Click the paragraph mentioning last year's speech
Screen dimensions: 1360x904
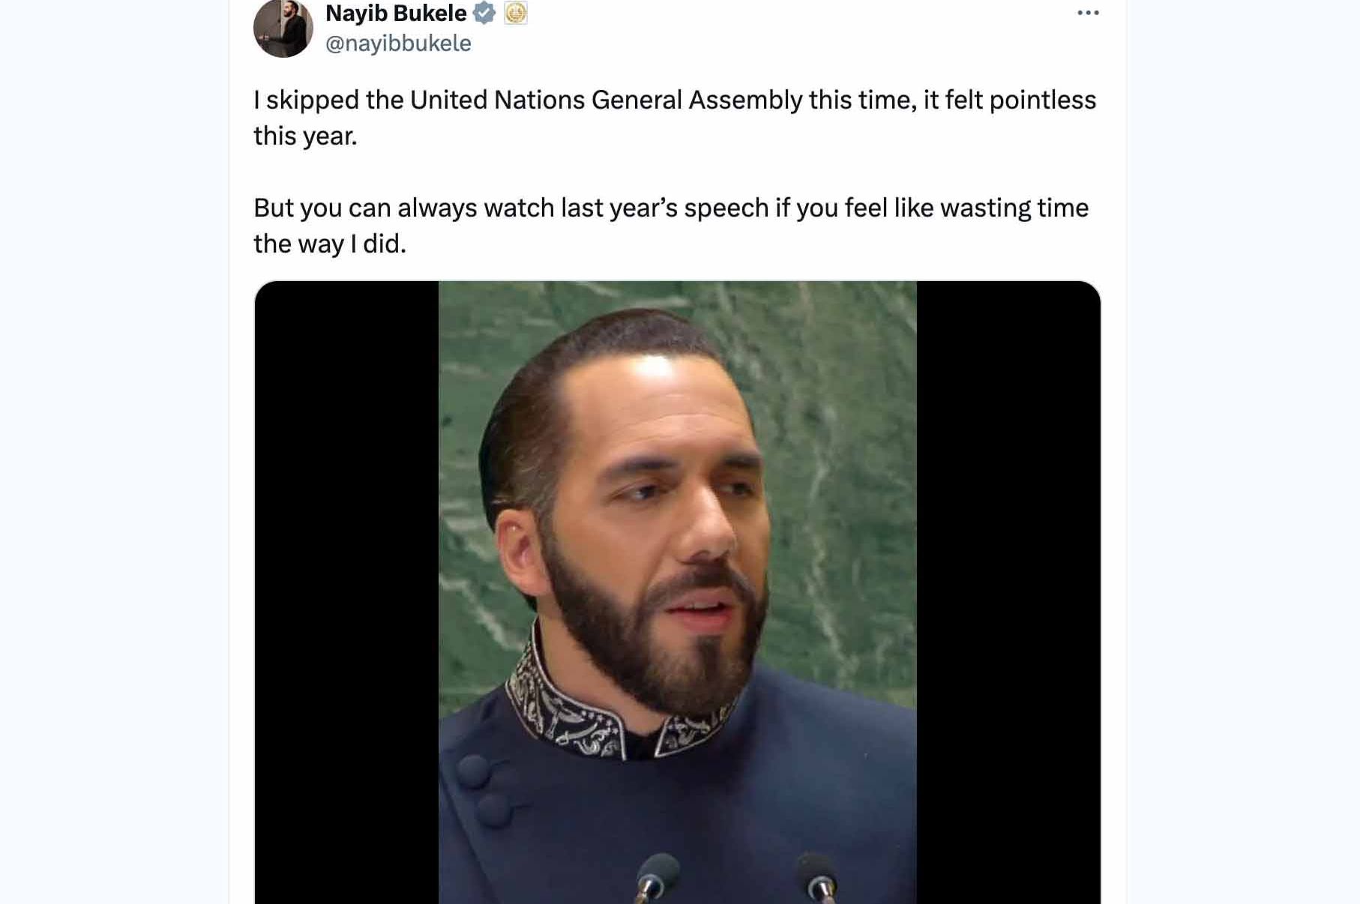point(671,226)
